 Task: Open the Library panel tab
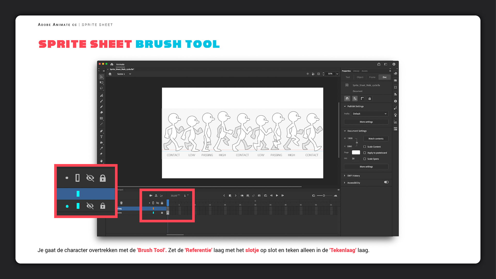point(356,71)
